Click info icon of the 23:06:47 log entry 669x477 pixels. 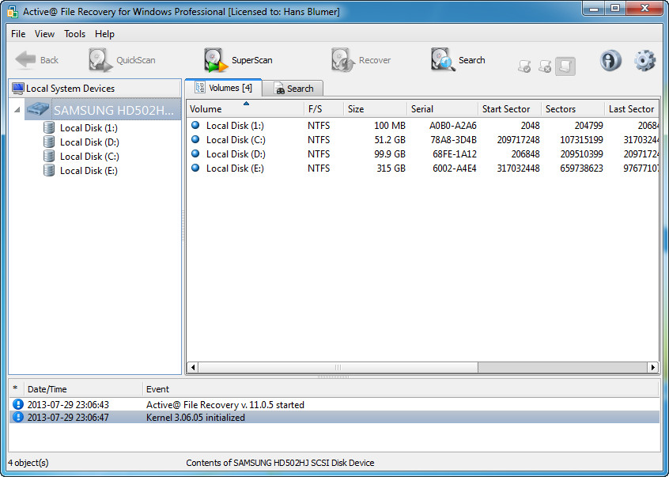[x=18, y=417]
